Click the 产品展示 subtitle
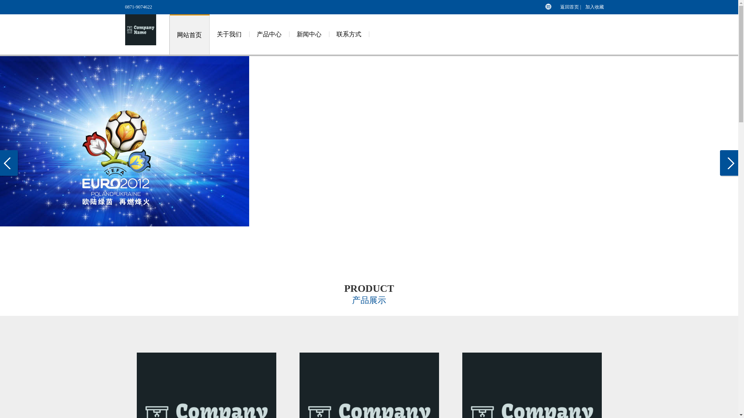Screen dimensions: 744x418 click(x=369, y=300)
